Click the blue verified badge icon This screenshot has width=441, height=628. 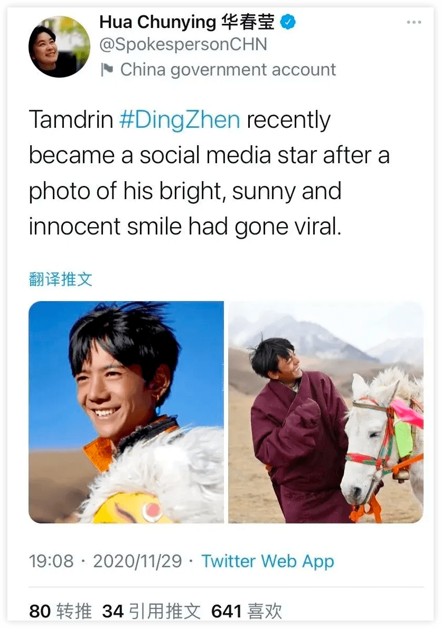coord(288,22)
